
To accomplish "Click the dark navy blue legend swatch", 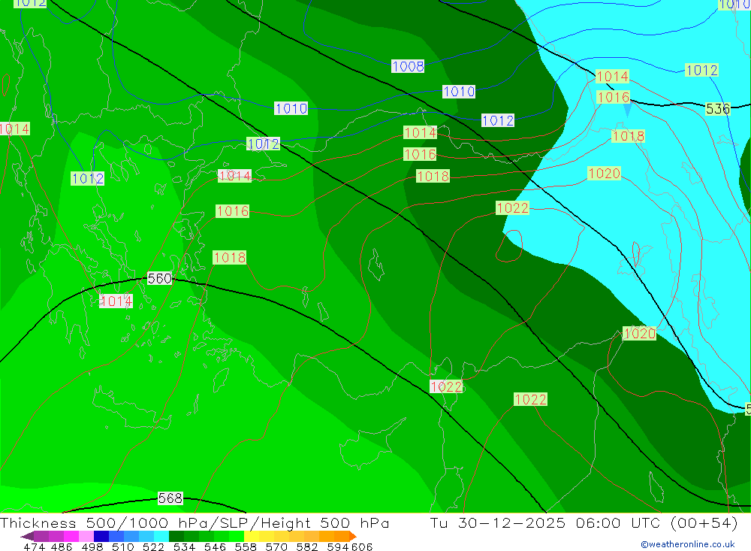I will coord(101,536).
